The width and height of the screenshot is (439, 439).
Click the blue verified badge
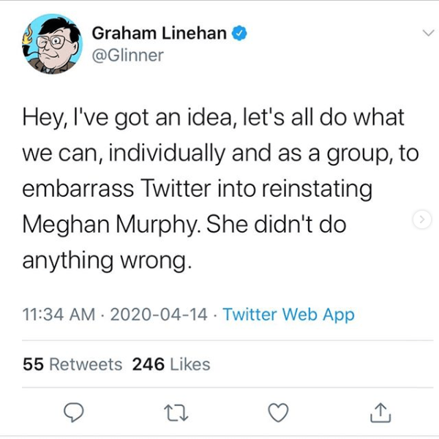239,34
